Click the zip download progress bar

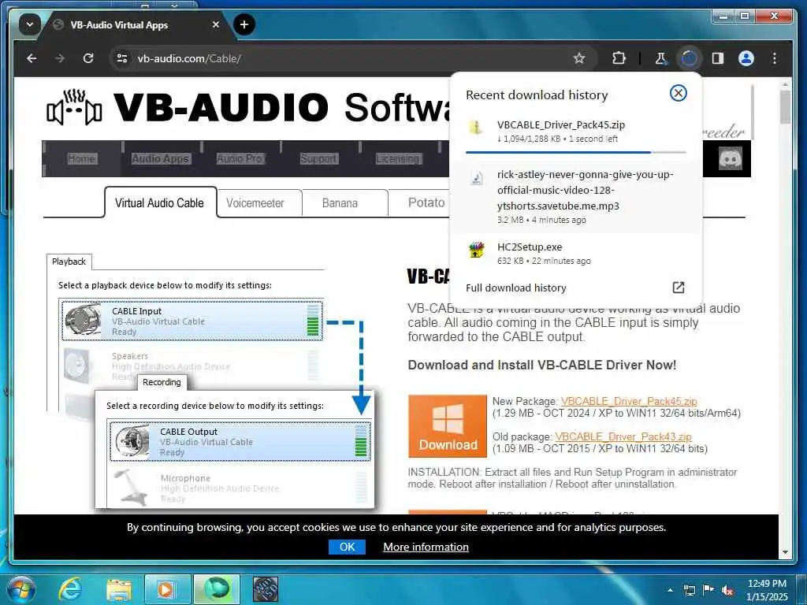[x=575, y=152]
